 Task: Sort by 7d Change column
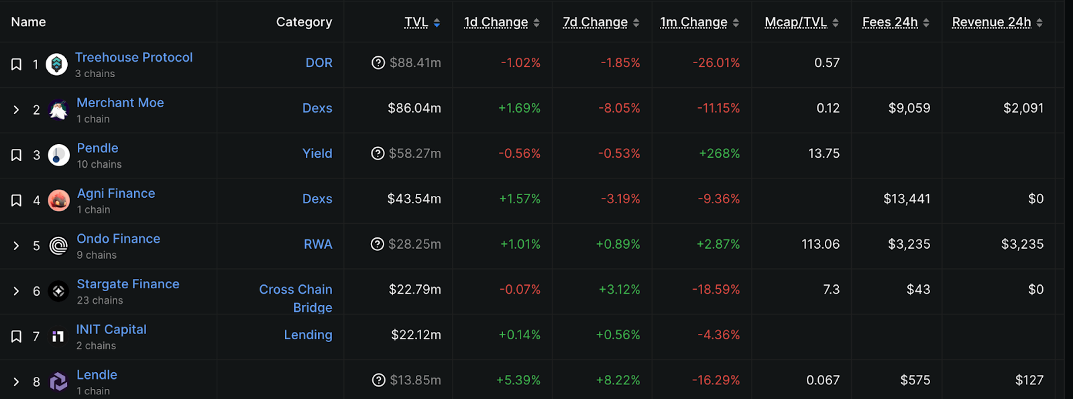click(x=601, y=22)
